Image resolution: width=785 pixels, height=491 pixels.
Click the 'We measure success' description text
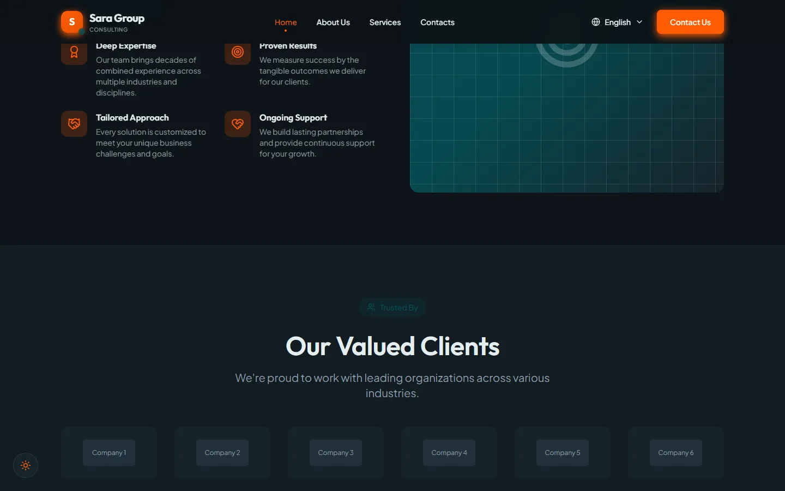313,71
